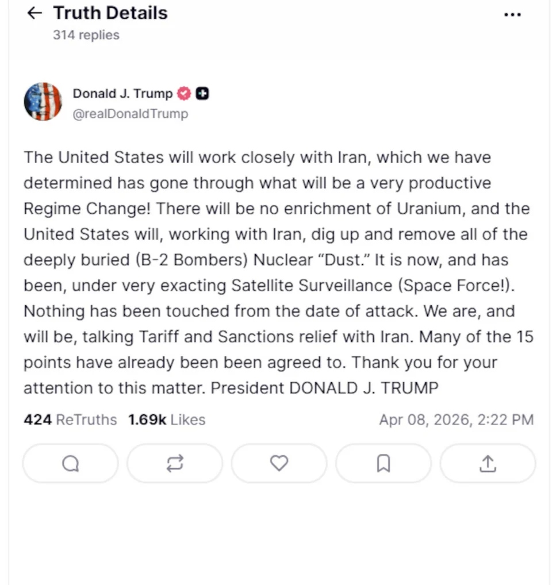The height and width of the screenshot is (585, 552).
Task: Go back using the left arrow
Action: [x=34, y=13]
